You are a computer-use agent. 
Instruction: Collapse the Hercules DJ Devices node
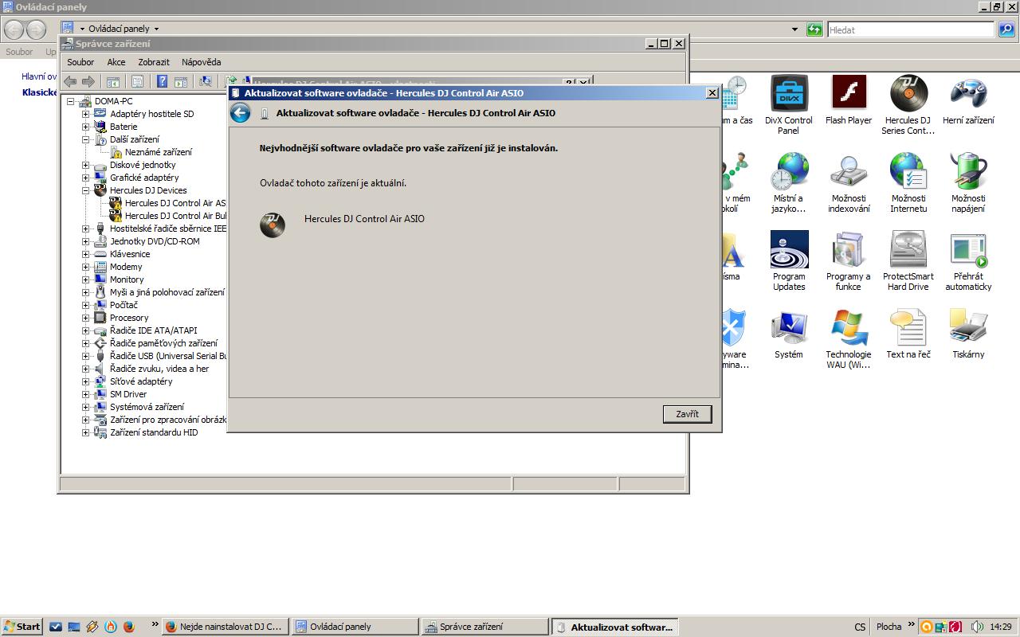tap(86, 190)
